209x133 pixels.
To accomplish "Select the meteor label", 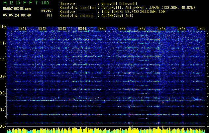I will point(47,10).
